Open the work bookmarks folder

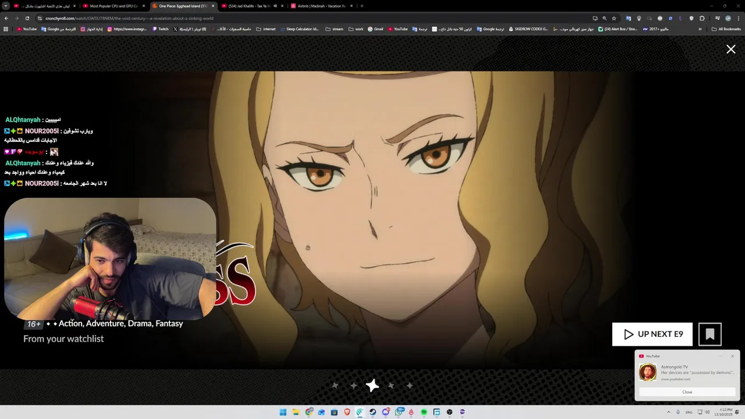[356, 29]
